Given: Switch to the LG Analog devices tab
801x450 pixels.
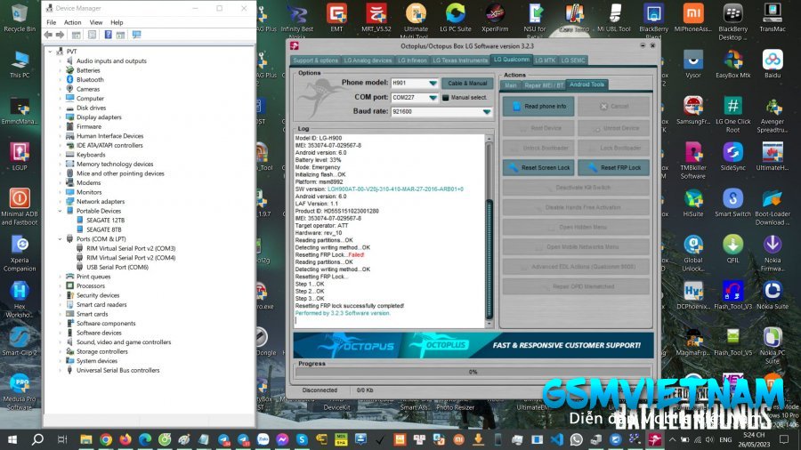Looking at the screenshot, I should tap(368, 60).
